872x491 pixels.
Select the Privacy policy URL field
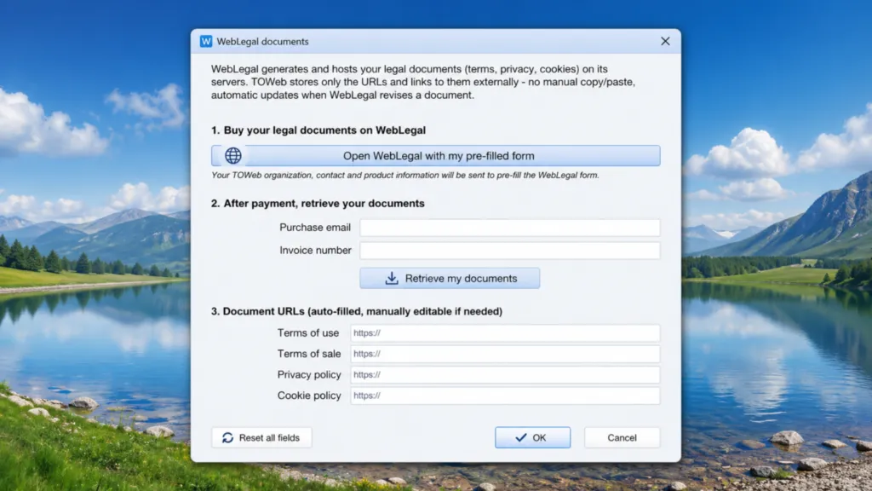click(504, 374)
